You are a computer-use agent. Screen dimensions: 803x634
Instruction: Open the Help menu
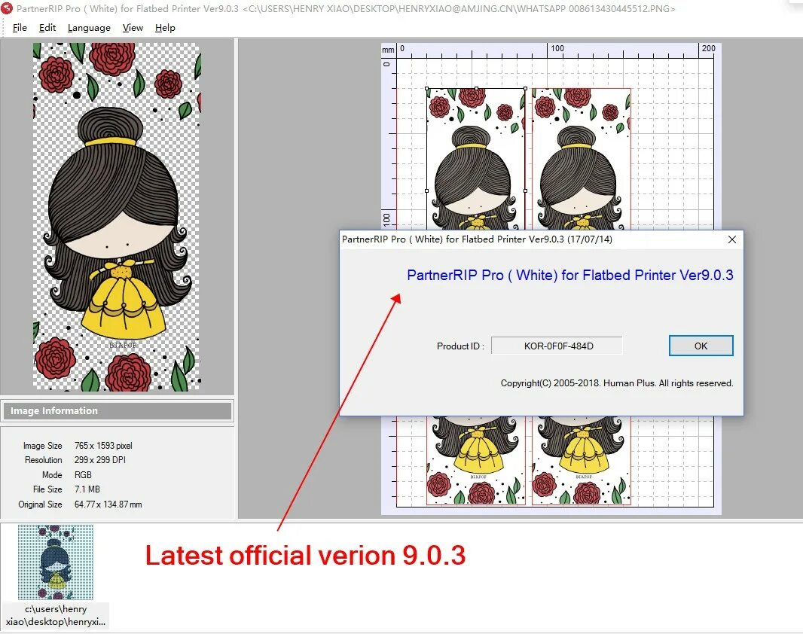pyautogui.click(x=165, y=28)
